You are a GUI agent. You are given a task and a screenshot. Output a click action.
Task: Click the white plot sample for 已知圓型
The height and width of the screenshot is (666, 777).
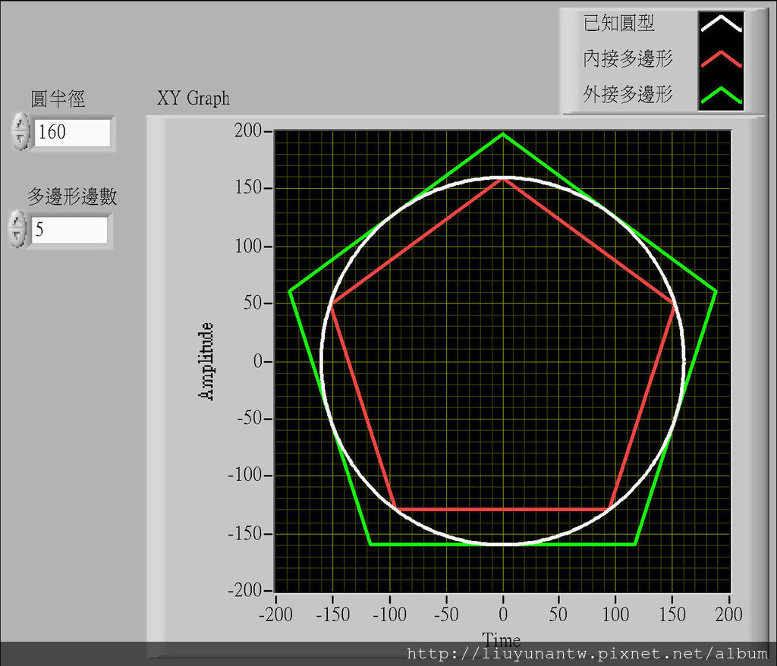pos(720,23)
